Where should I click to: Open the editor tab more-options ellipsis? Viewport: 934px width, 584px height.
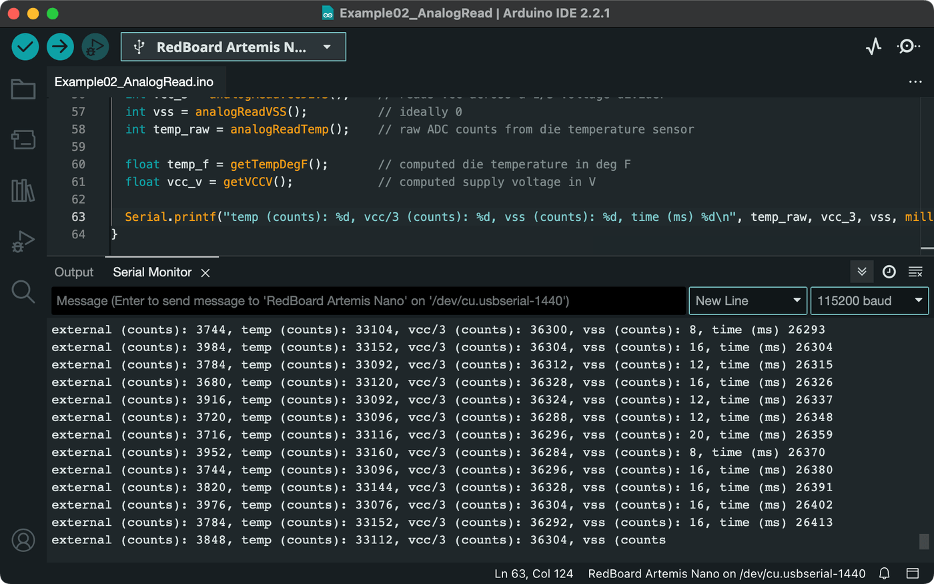(915, 81)
